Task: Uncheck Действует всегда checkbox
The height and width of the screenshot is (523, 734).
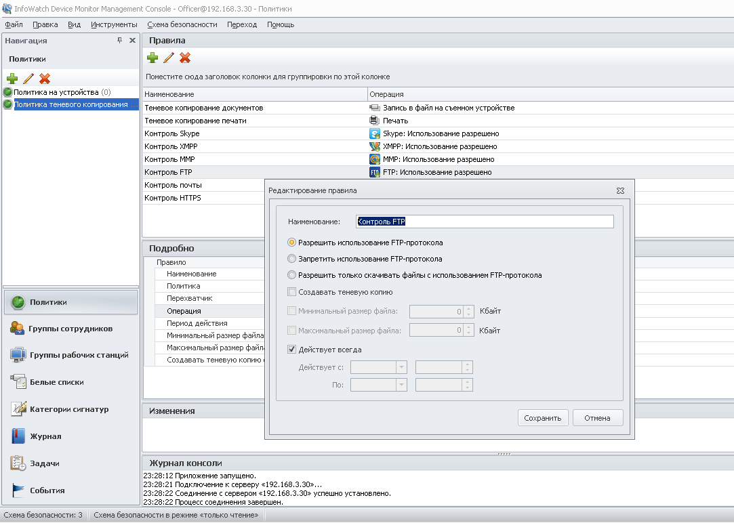Action: tap(291, 350)
